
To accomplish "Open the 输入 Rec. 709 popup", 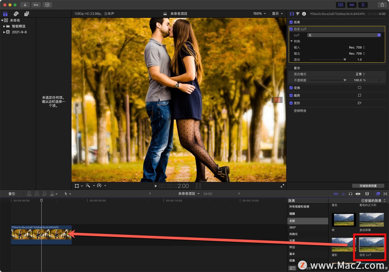I will point(357,47).
